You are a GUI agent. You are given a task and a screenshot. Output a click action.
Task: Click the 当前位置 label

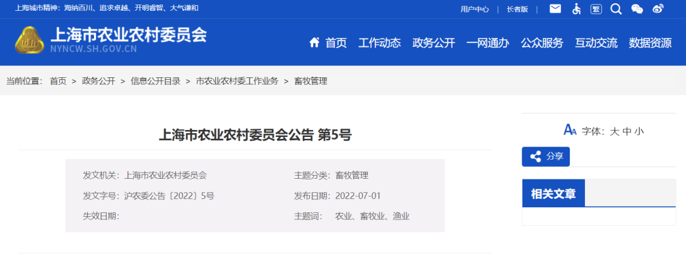pos(24,81)
